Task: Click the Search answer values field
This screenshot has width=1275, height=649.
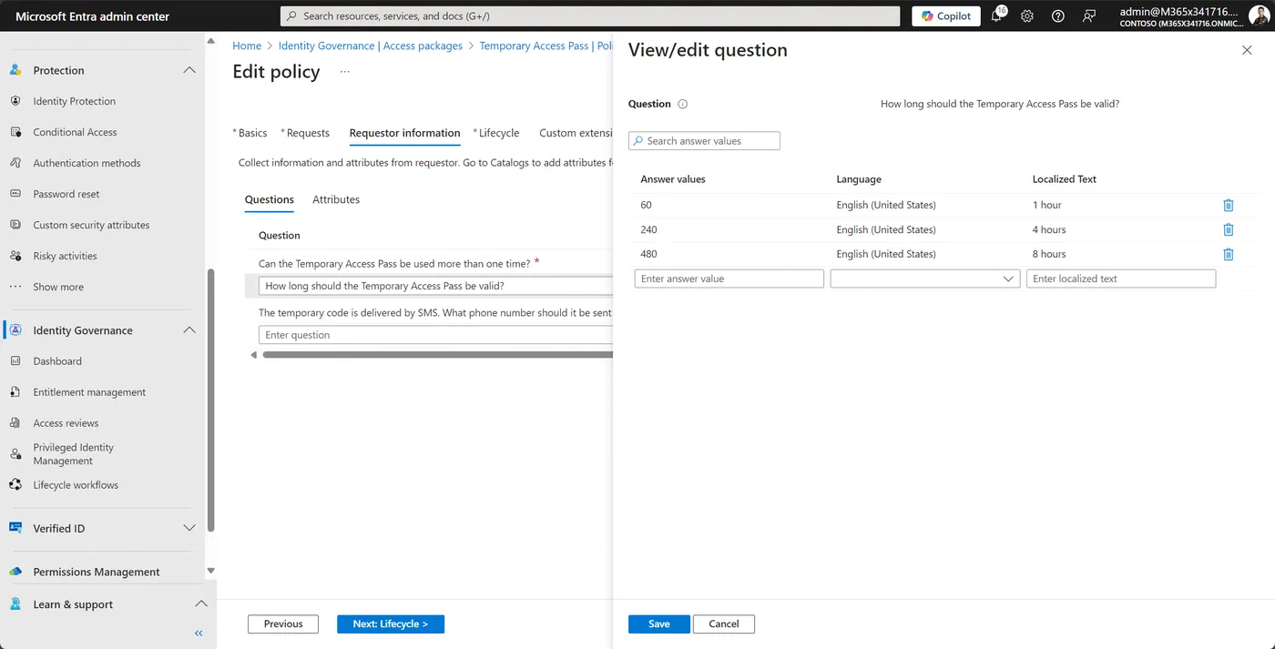Action: click(704, 141)
